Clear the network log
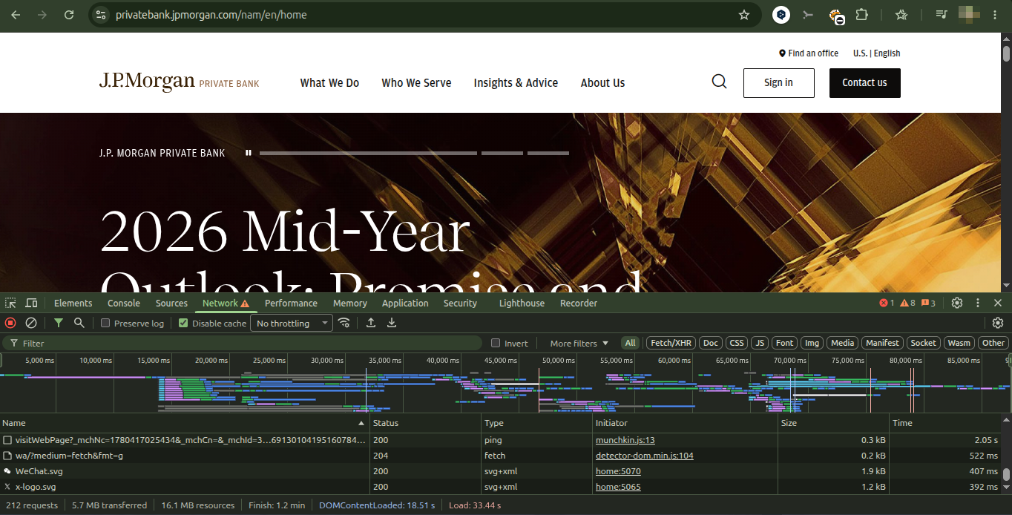The image size is (1012, 515). click(x=31, y=323)
